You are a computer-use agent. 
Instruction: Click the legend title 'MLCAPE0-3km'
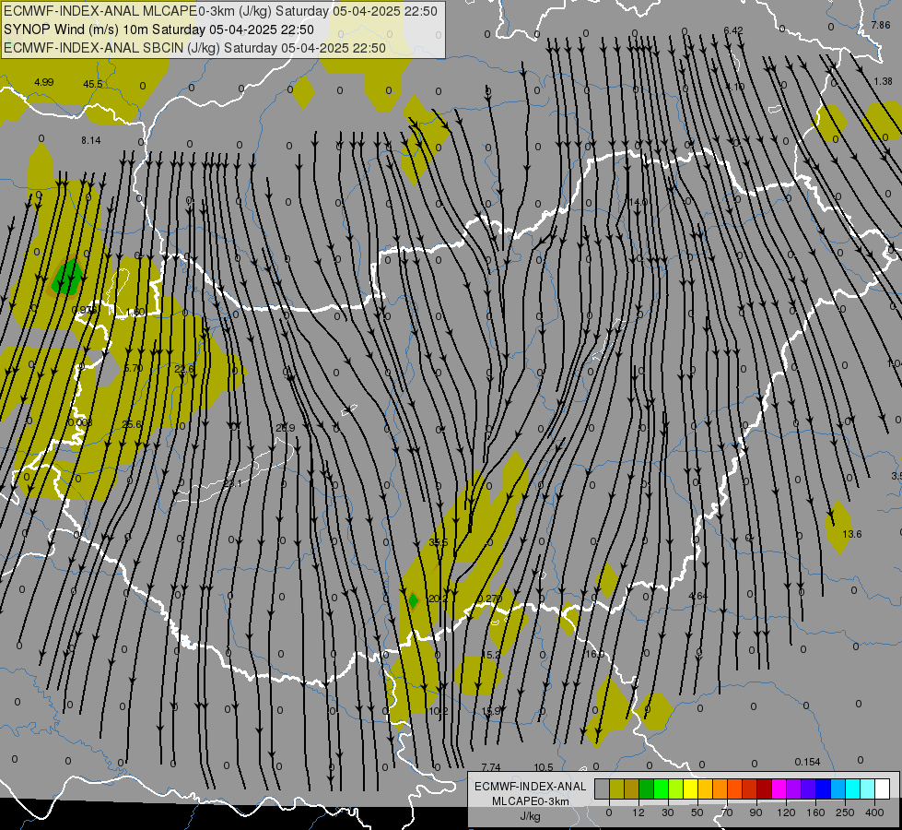click(530, 801)
